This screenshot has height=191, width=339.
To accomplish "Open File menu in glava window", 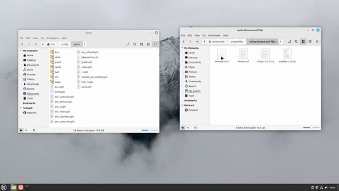I will click(21, 38).
